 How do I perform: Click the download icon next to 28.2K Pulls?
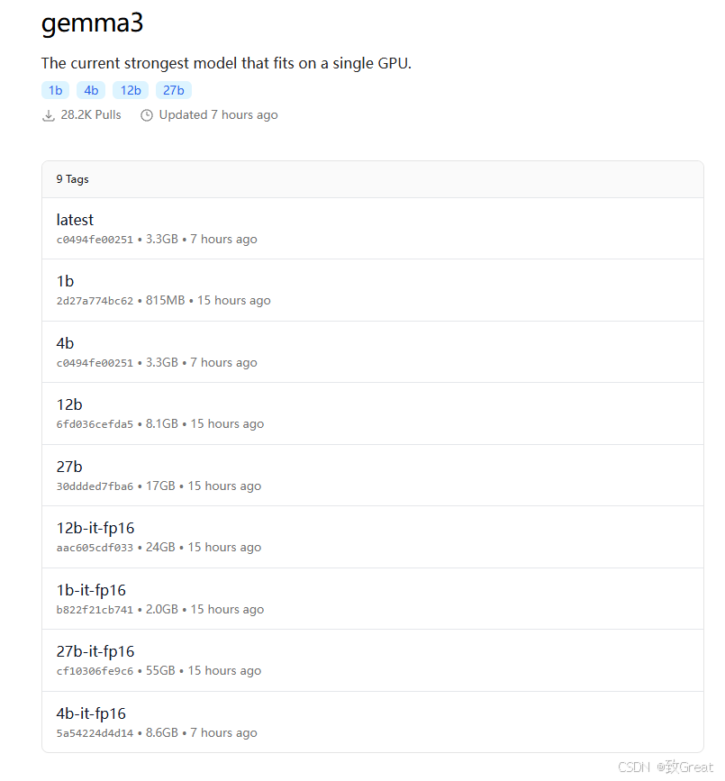[49, 114]
